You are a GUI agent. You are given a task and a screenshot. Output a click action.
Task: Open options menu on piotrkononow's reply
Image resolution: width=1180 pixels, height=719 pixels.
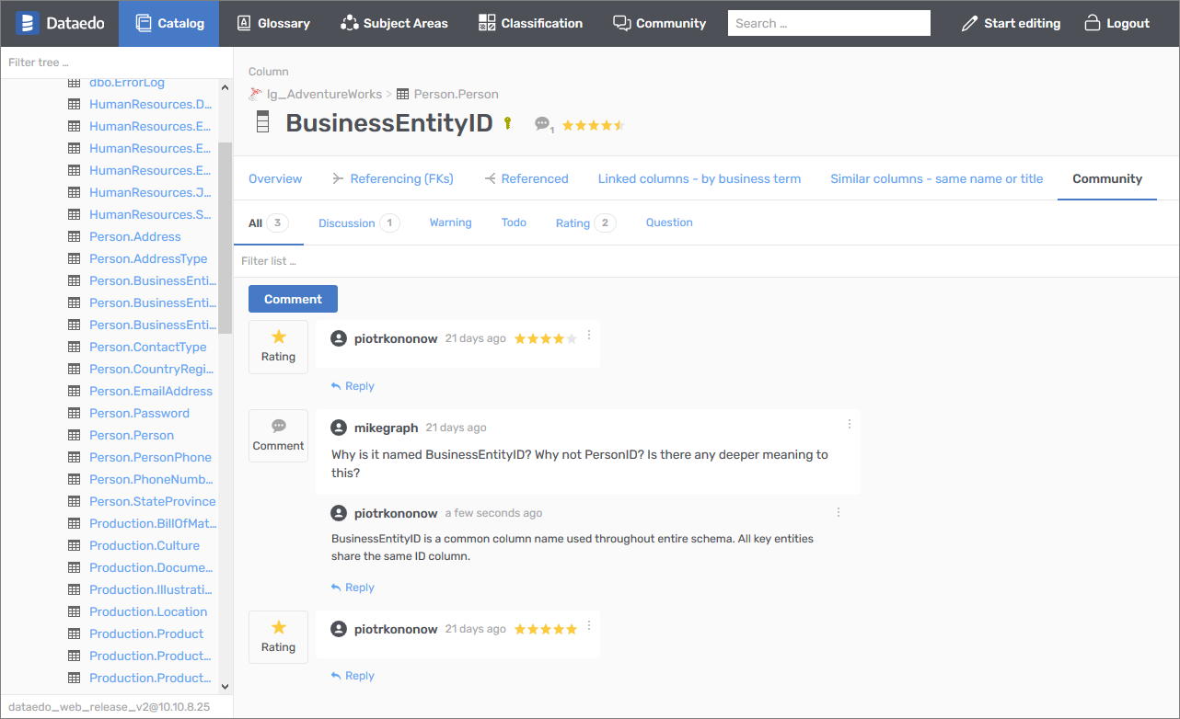(838, 512)
